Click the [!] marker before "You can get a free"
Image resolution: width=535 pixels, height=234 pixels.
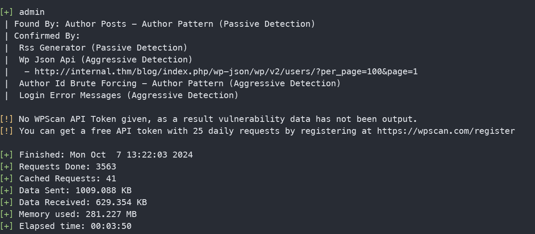[7, 131]
